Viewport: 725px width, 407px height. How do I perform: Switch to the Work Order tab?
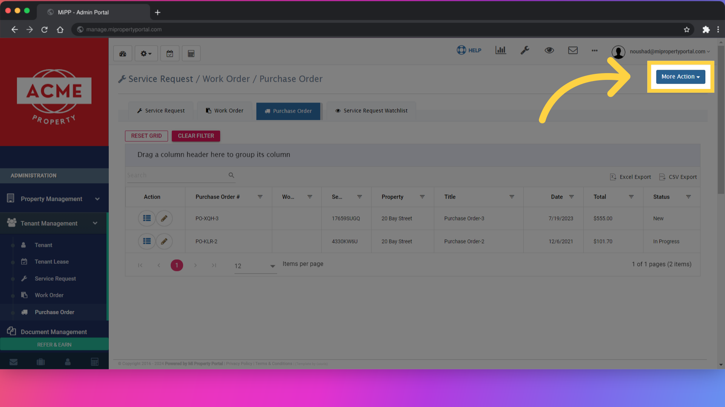click(225, 111)
